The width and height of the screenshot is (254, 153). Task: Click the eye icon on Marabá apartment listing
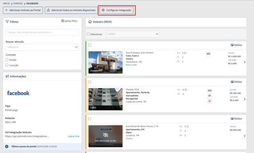210,91
